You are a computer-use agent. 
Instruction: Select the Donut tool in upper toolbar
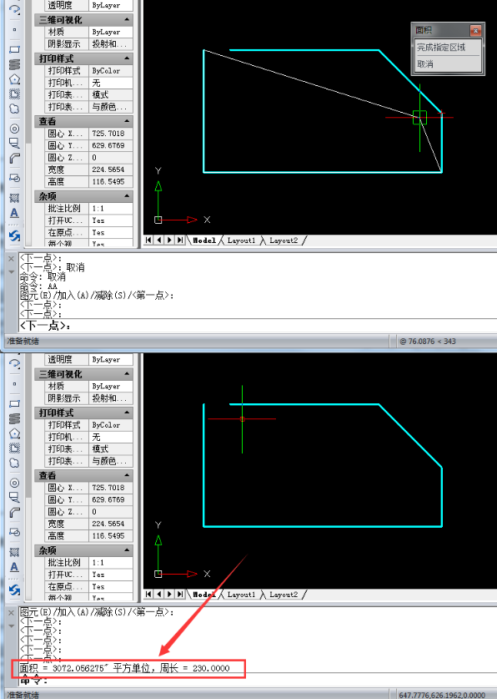click(15, 129)
